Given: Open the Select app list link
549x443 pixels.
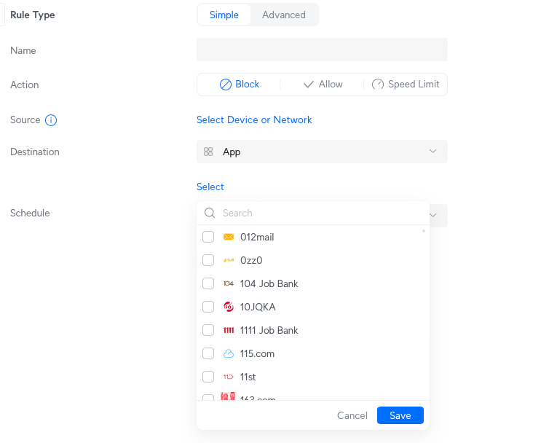Looking at the screenshot, I should [210, 187].
